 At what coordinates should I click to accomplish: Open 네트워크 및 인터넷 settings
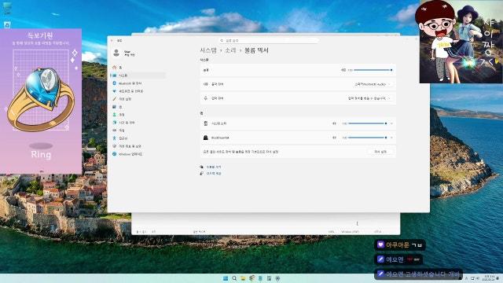click(138, 91)
